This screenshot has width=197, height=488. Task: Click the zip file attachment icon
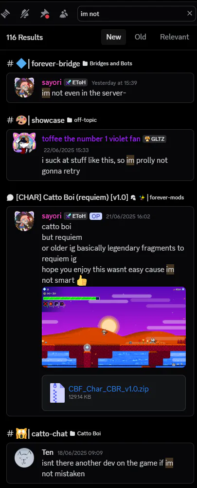tap(57, 393)
